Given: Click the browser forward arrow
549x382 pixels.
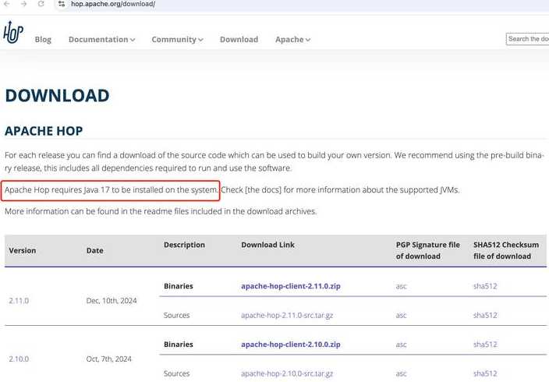Looking at the screenshot, I should coord(24,4).
